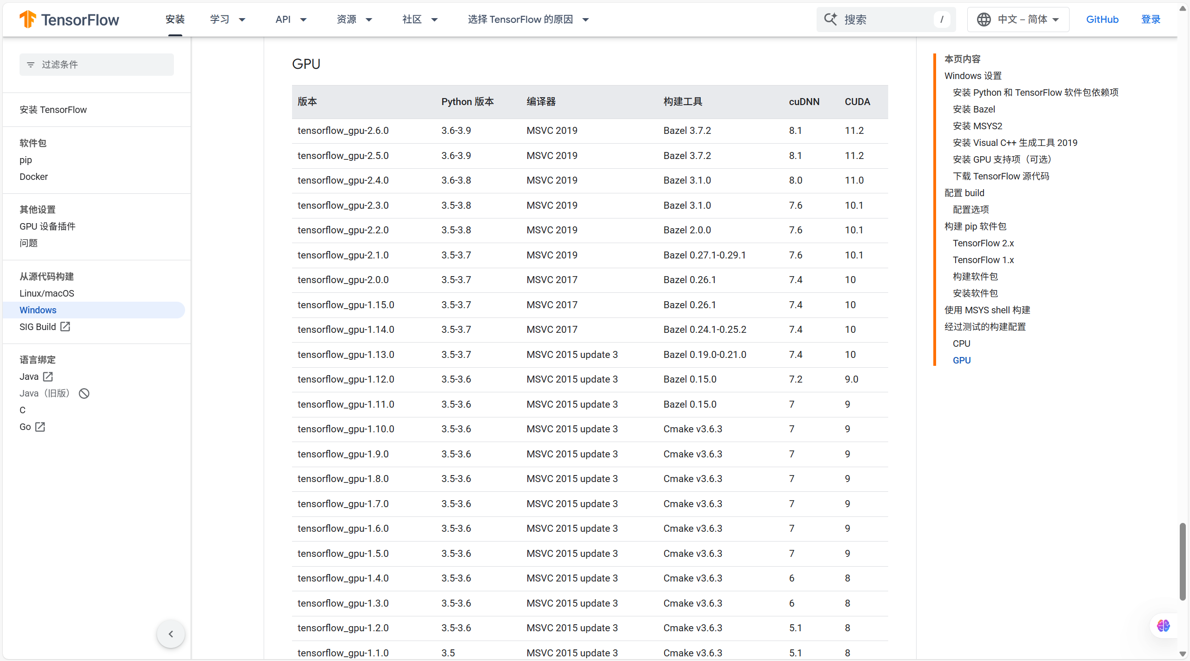1190x661 pixels.
Task: Jump to 构建软件包 section
Action: (975, 277)
